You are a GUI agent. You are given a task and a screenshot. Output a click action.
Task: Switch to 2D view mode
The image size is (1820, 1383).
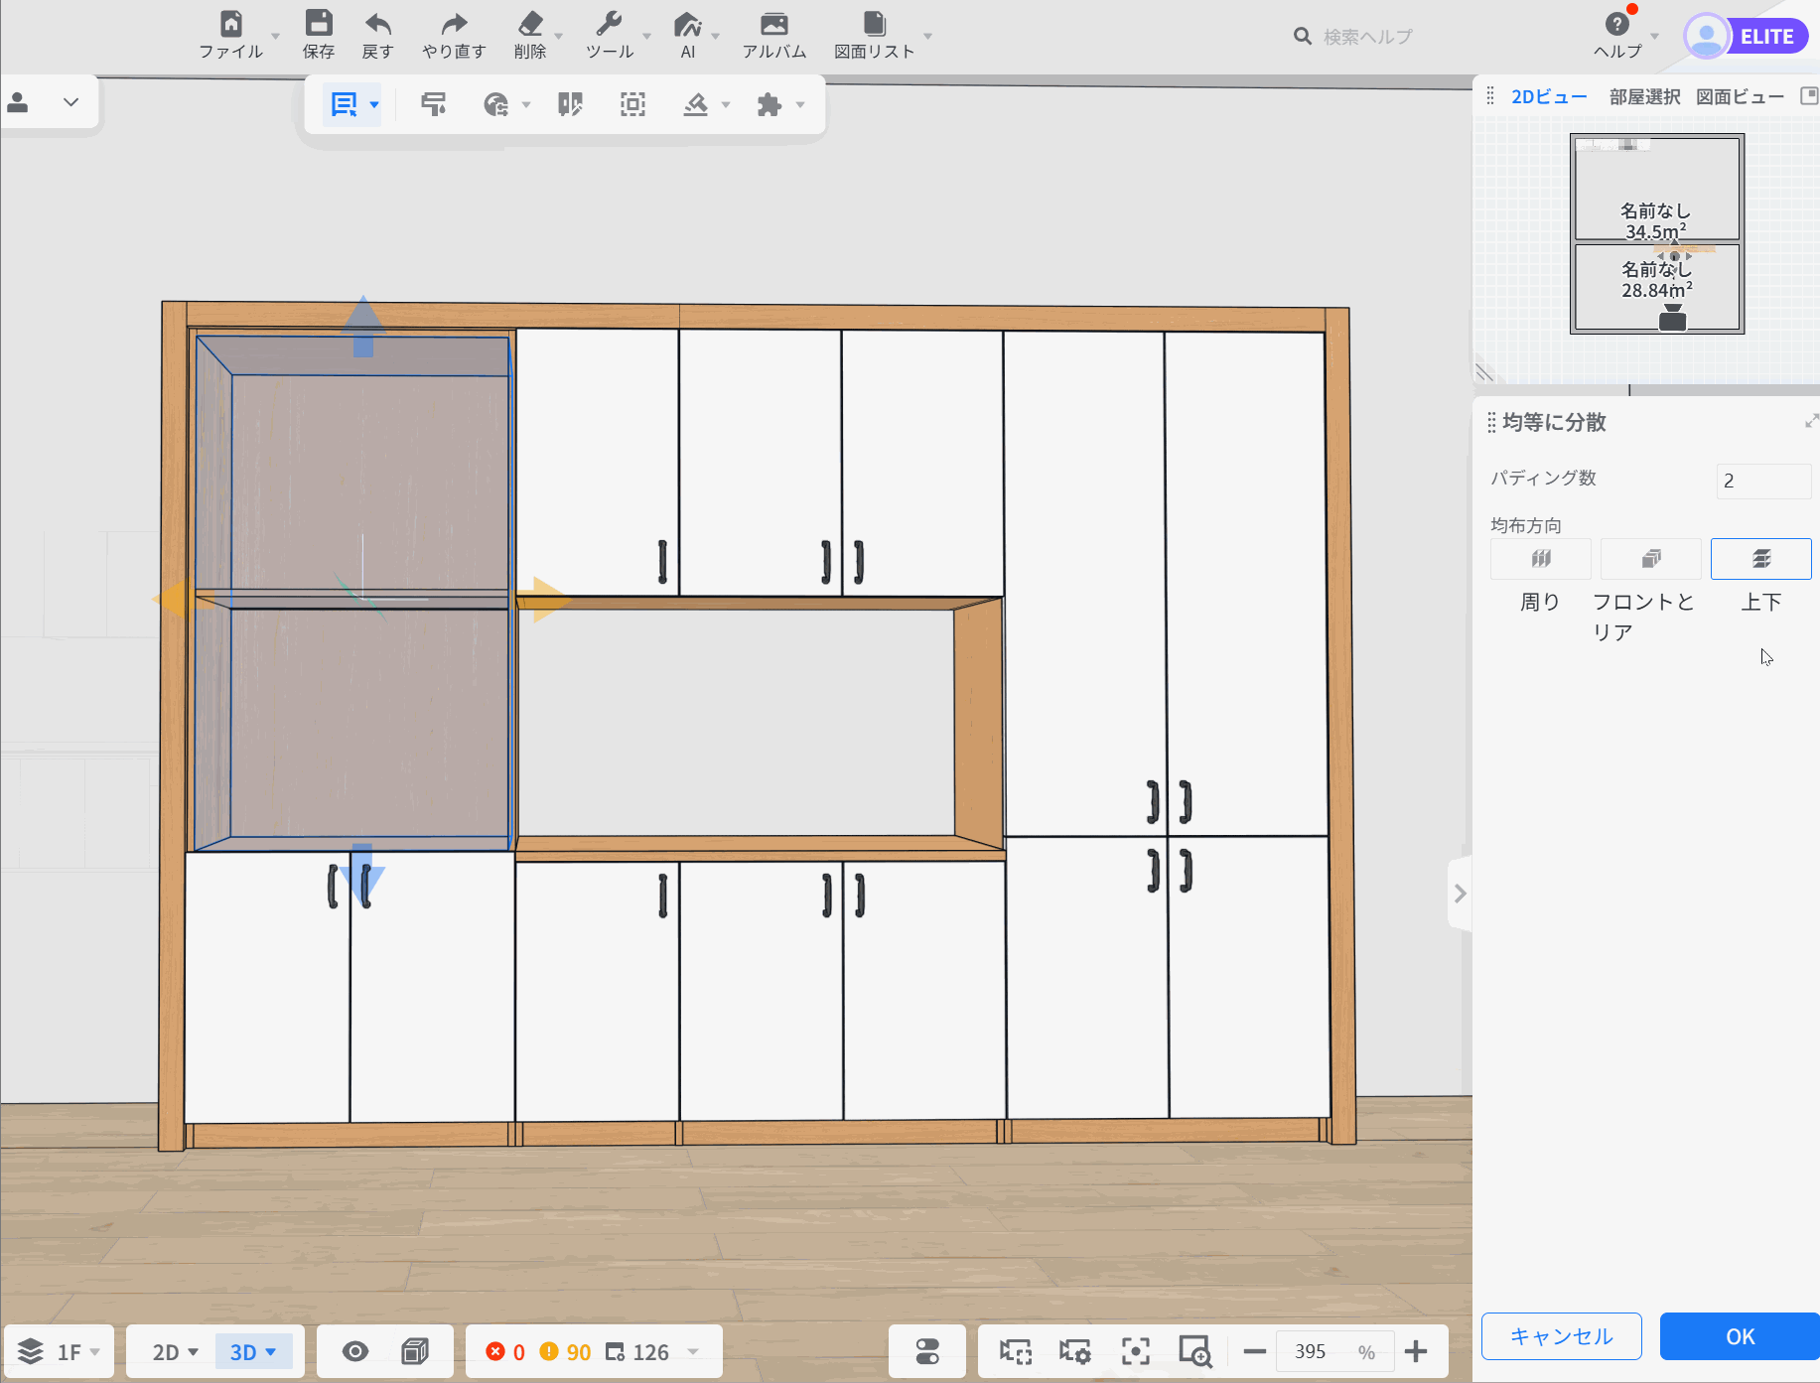174,1352
